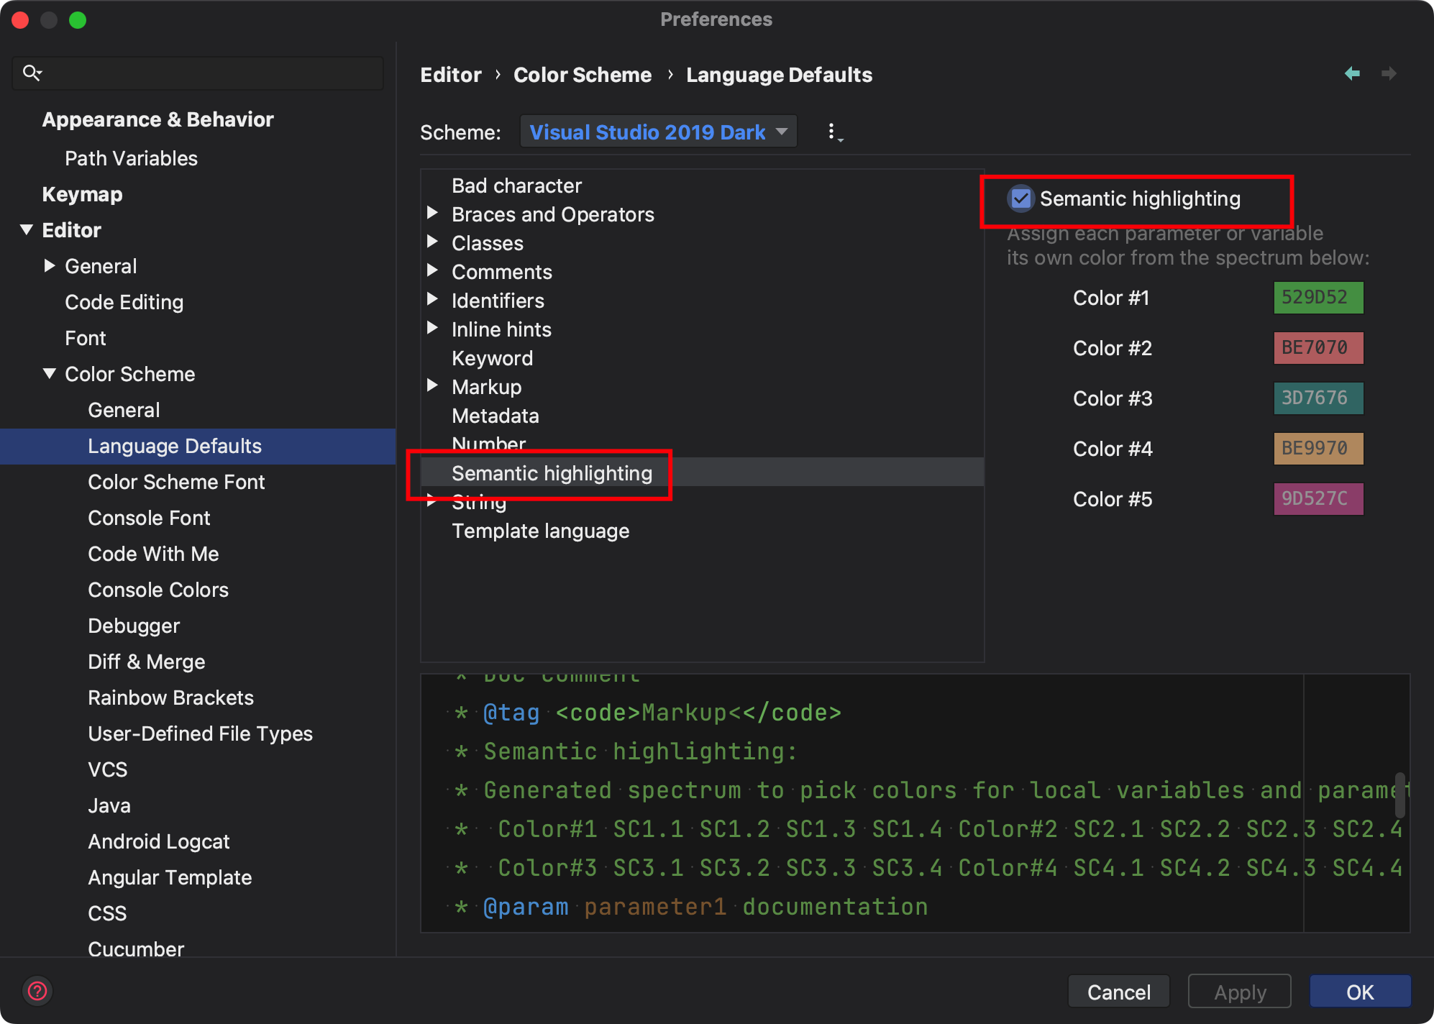Screen dimensions: 1434x1024
Task: Open Java color settings
Action: [109, 805]
